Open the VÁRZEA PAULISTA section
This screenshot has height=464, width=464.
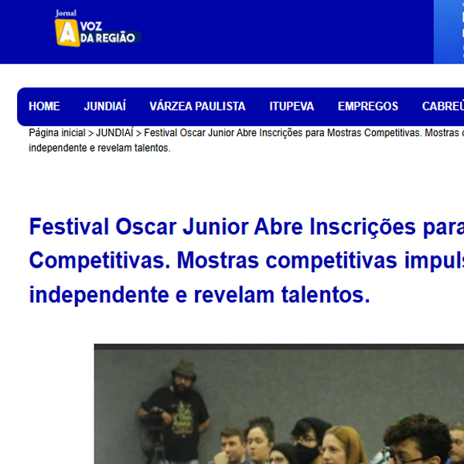point(197,106)
